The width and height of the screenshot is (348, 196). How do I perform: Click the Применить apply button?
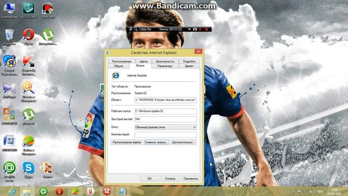point(191,179)
